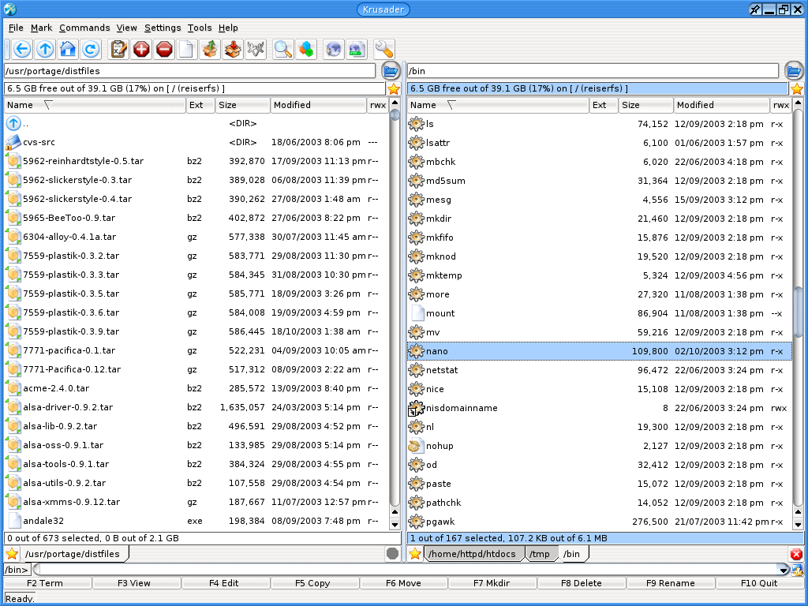808x606 pixels.
Task: Compare directories with colored cubes icon
Action: (x=306, y=50)
